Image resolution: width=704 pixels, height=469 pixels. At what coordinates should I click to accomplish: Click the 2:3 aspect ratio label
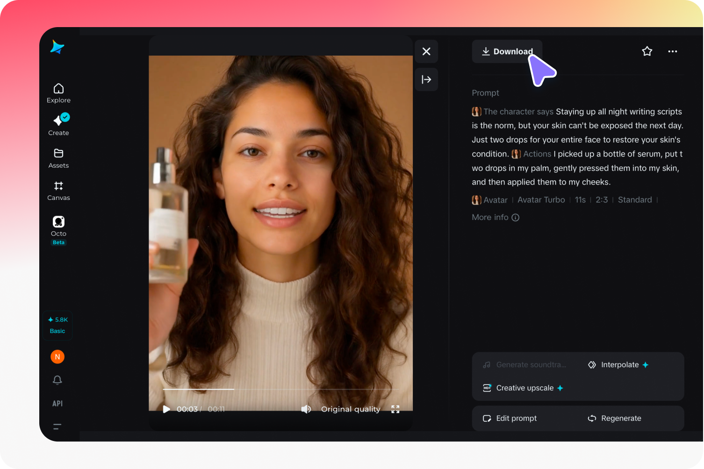tap(602, 200)
